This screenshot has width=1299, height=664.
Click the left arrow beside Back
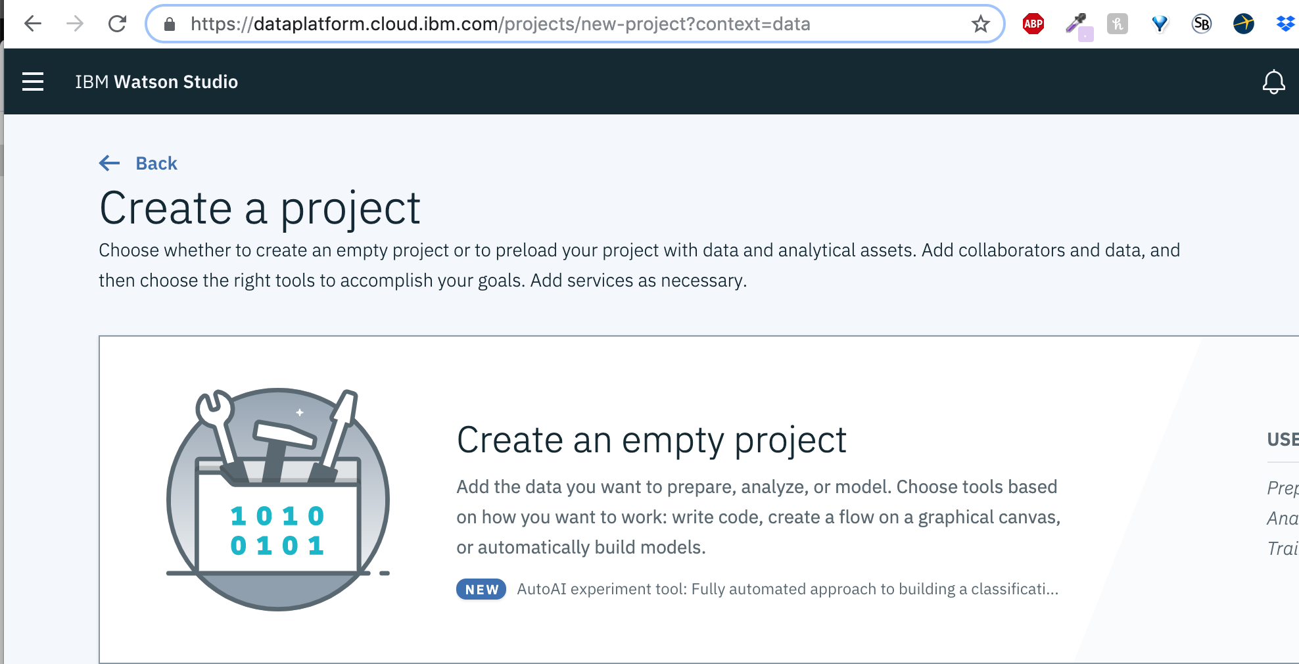tap(110, 163)
